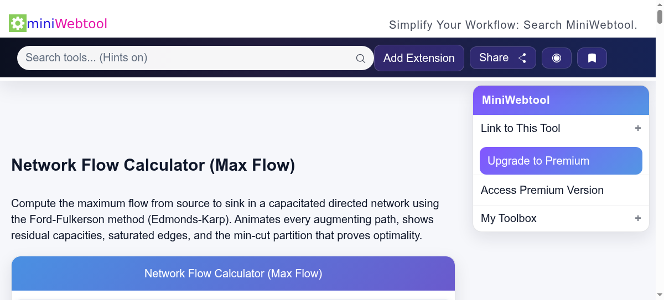
Task: Open Access Premium Version link
Action: [x=542, y=190]
